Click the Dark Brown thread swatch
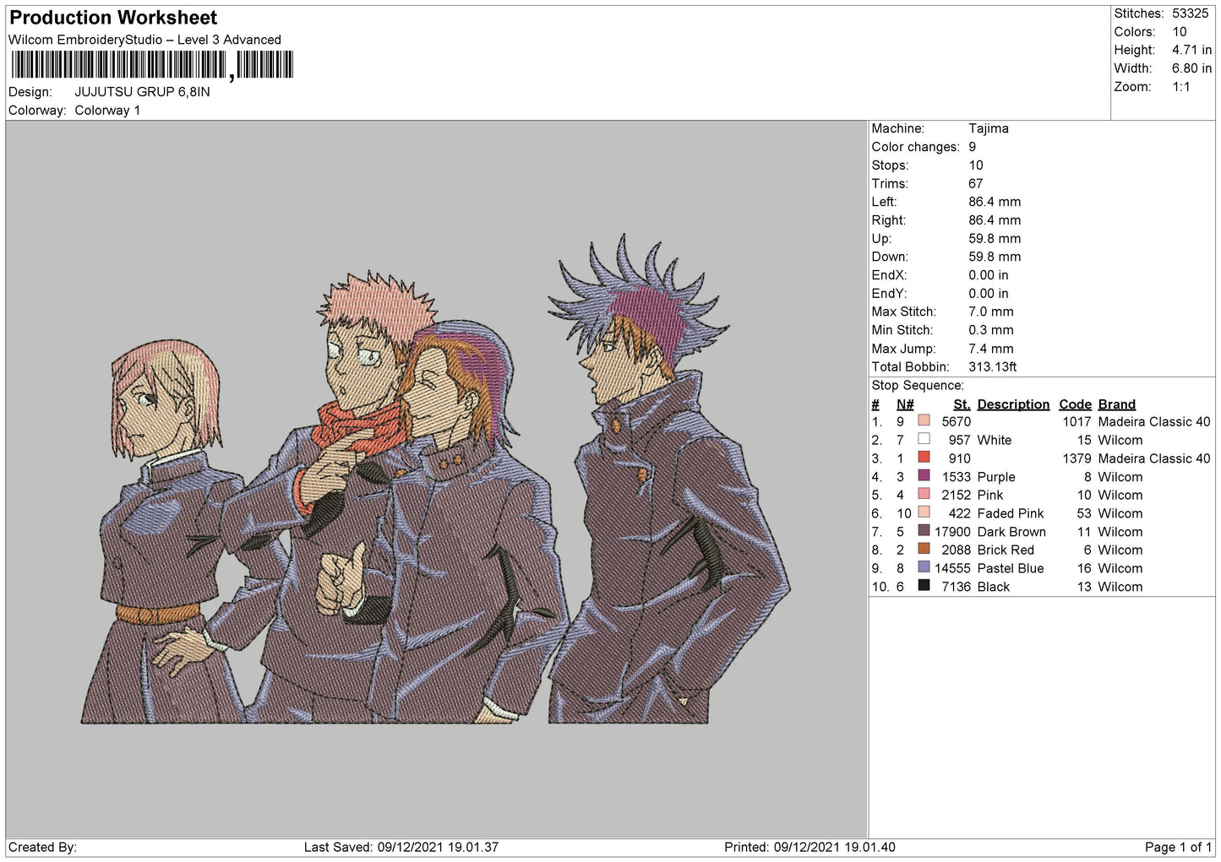The height and width of the screenshot is (862, 1221). (x=924, y=531)
